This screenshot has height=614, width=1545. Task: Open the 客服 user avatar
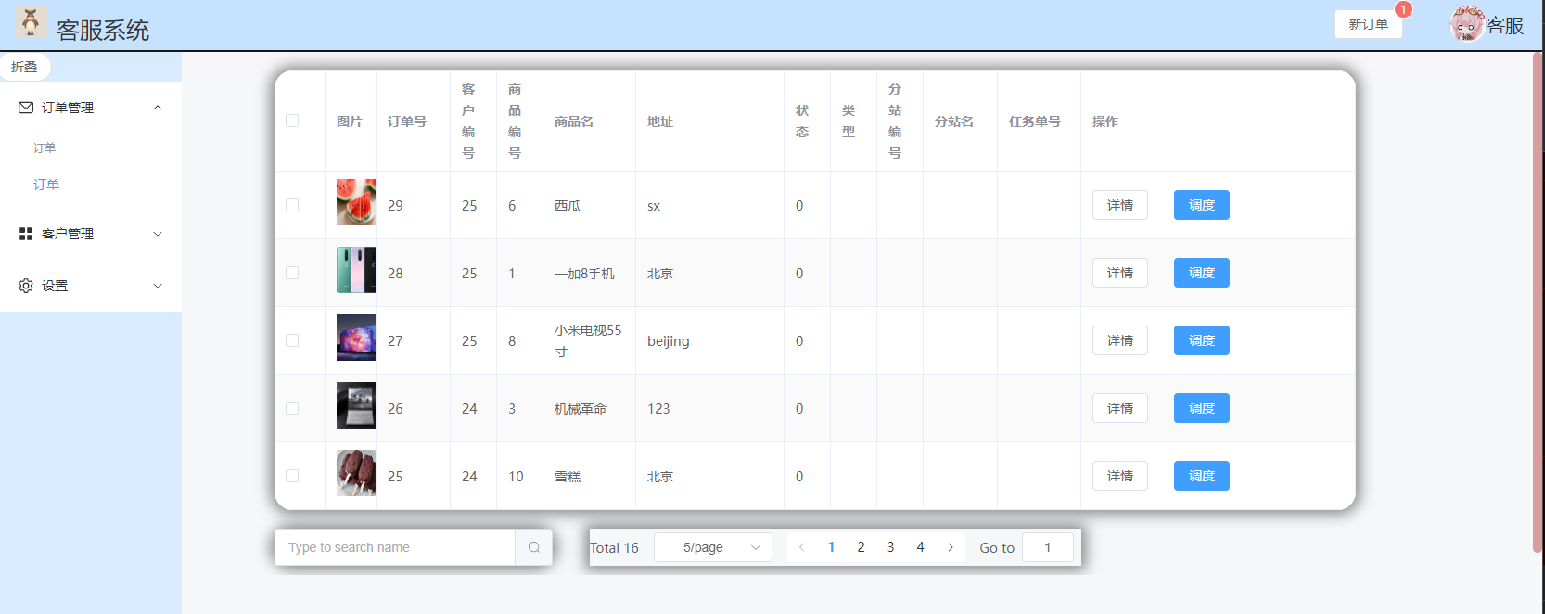(1467, 24)
